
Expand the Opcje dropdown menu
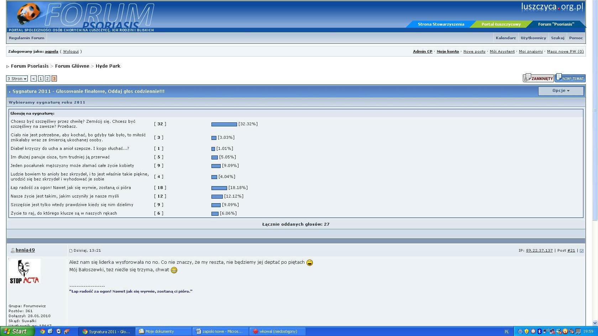click(x=561, y=91)
